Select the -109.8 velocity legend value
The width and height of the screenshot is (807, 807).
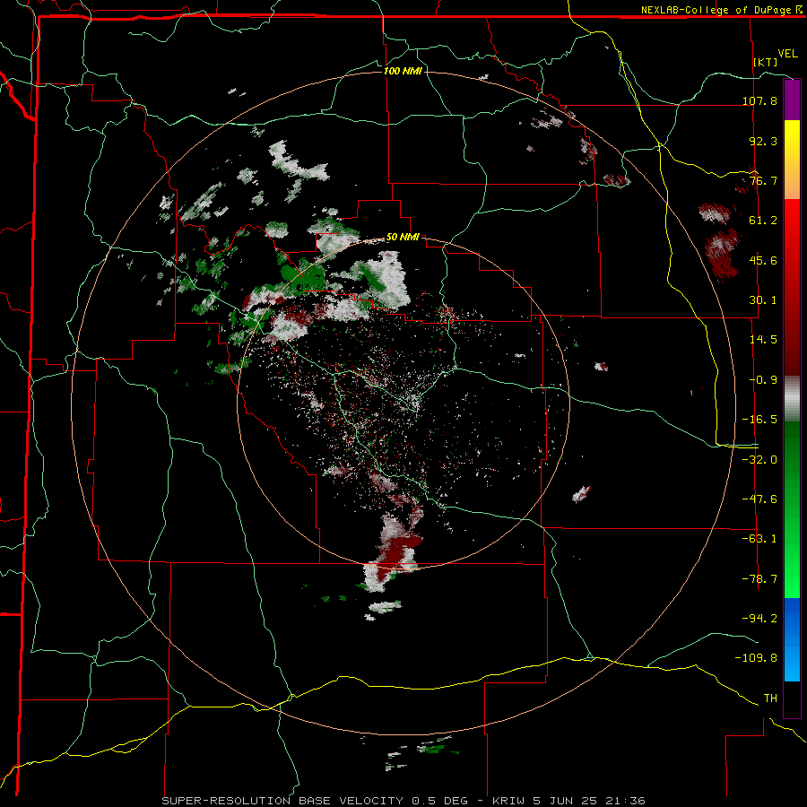coord(756,658)
